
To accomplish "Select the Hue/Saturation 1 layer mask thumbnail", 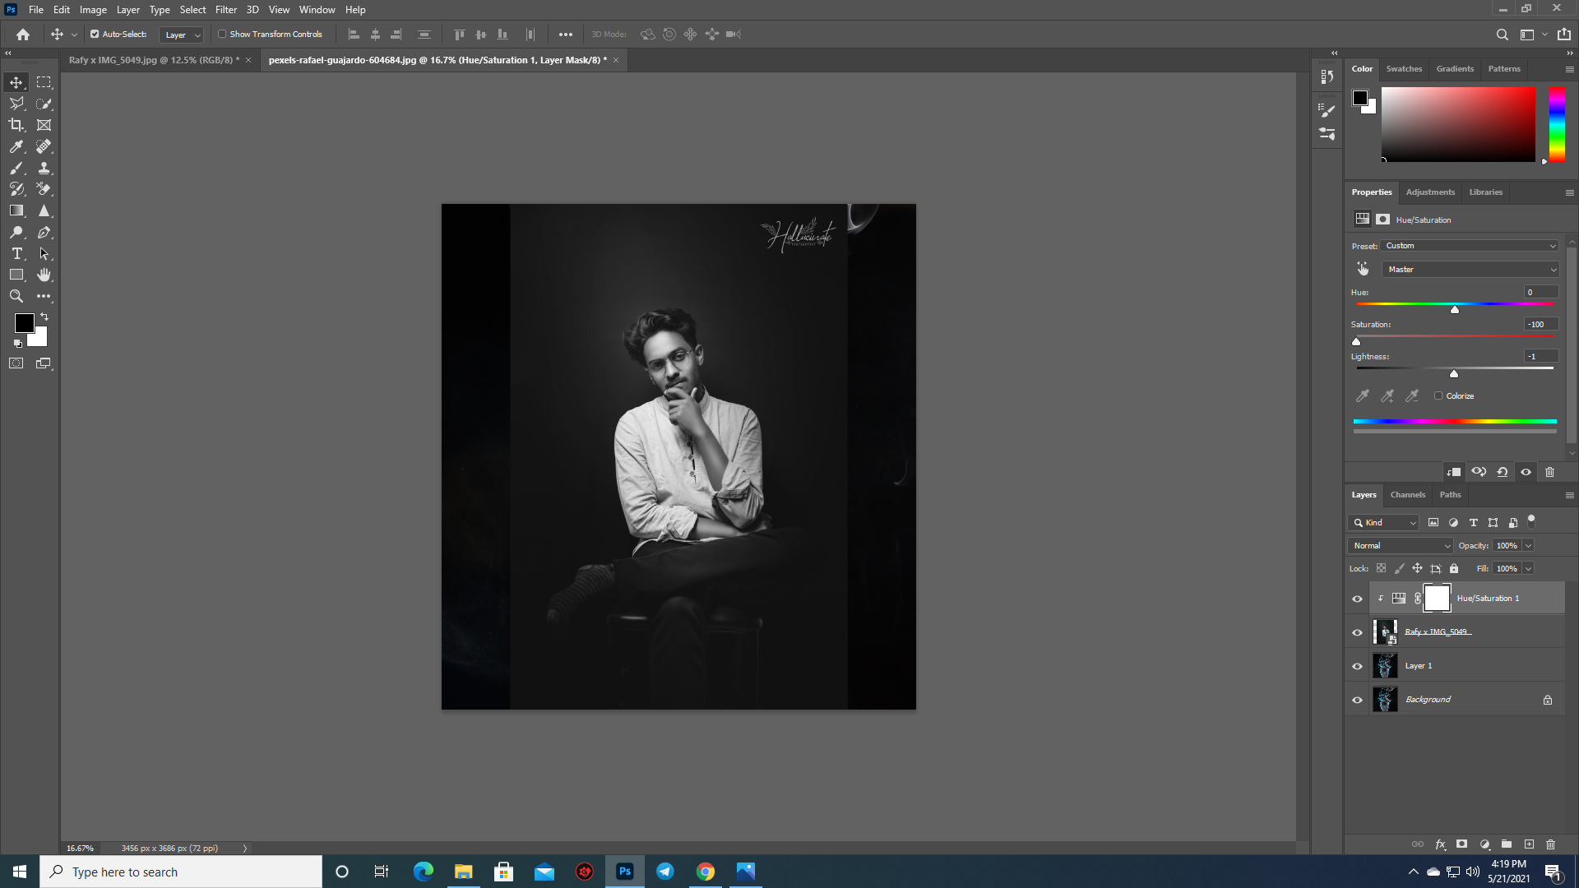I will coord(1437,598).
